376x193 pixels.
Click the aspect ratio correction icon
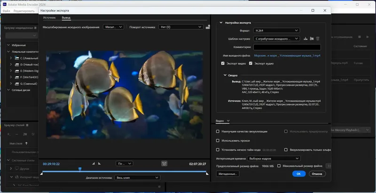[164, 163]
